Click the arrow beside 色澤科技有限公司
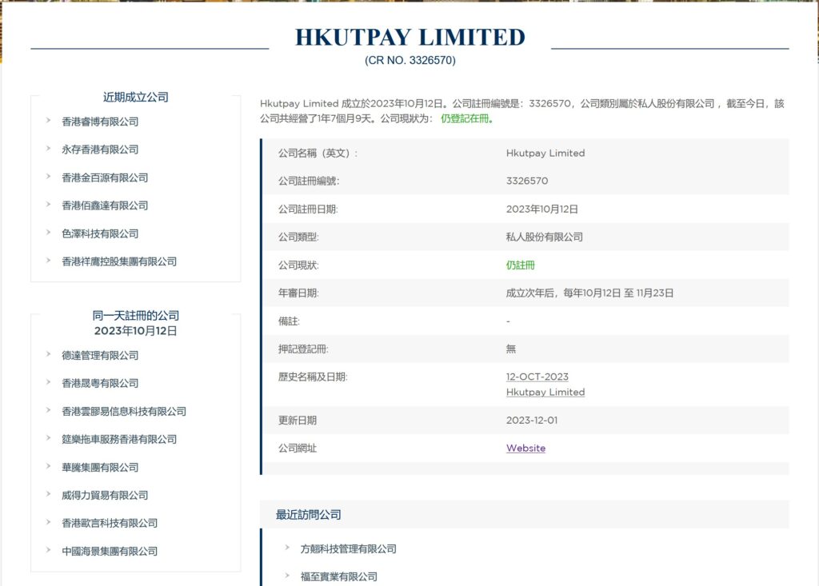The image size is (819, 586). [x=48, y=232]
